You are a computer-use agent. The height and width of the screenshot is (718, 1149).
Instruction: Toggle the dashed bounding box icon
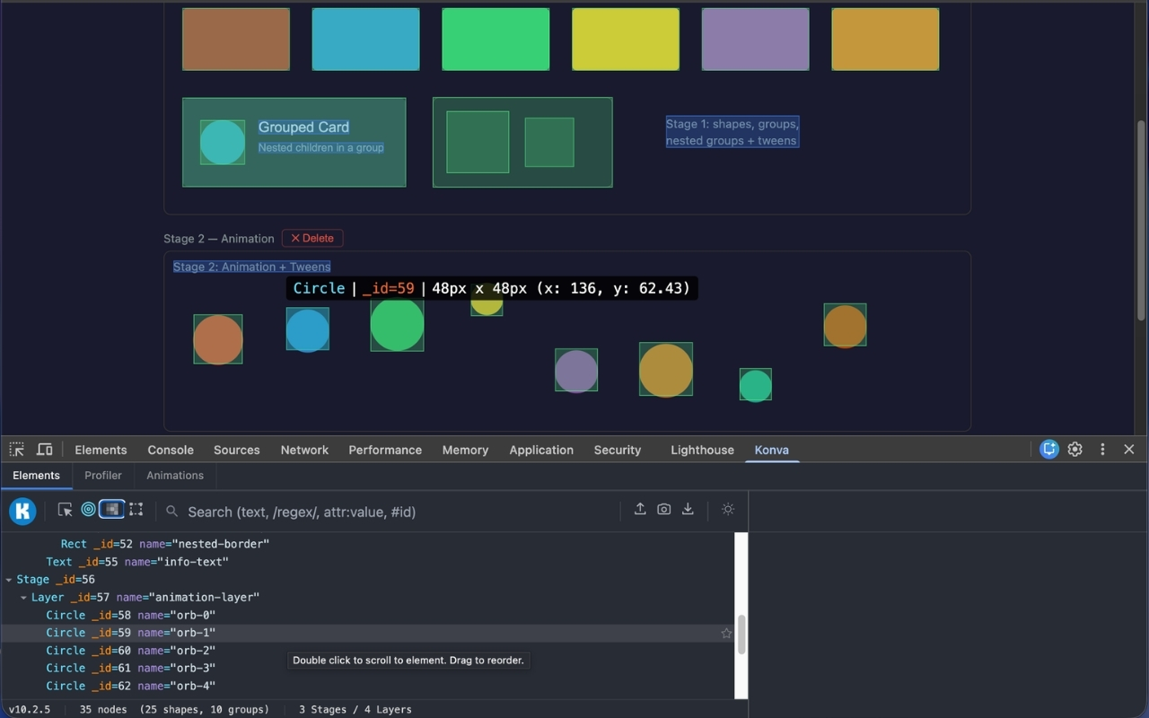coord(136,510)
